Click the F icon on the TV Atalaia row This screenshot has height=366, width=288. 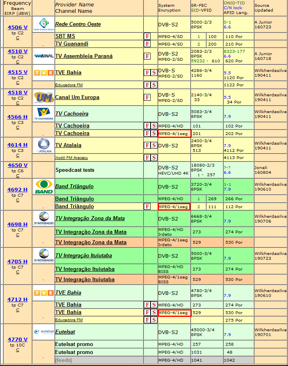click(147, 145)
